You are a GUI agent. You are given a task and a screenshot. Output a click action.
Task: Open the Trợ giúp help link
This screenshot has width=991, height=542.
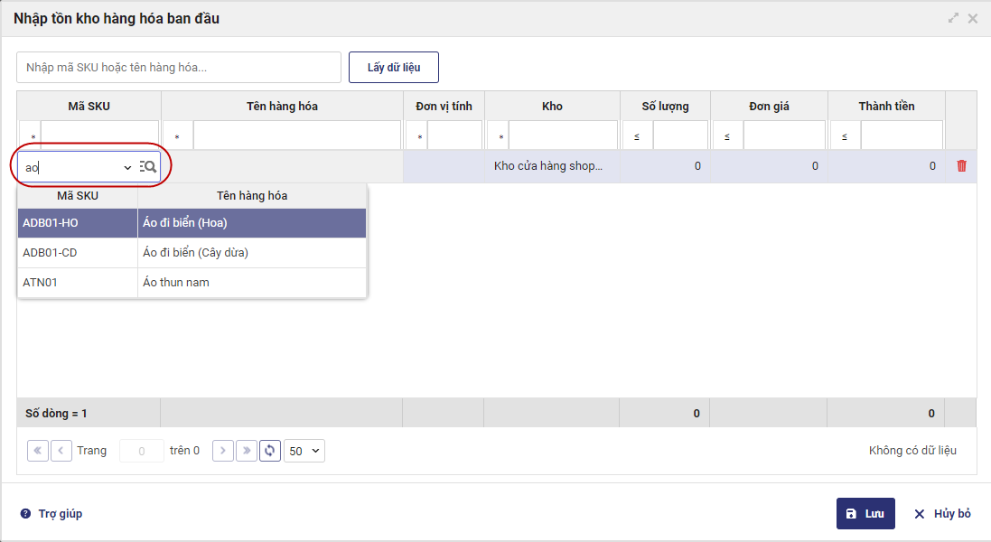point(51,513)
